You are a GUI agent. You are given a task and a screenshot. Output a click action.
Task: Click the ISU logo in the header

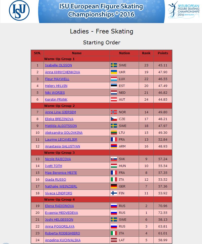coord(19,10)
